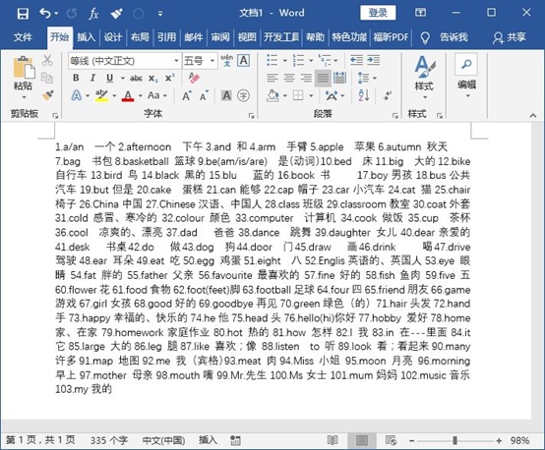The image size is (545, 450).
Task: Click the Increase Indent icon
Action: pyautogui.click(x=373, y=60)
